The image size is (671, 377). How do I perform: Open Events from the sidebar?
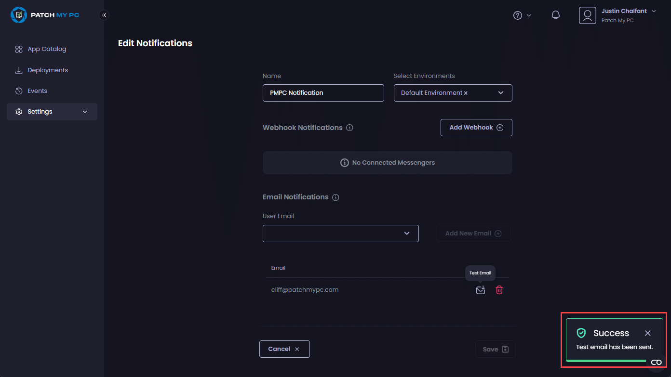(x=37, y=91)
